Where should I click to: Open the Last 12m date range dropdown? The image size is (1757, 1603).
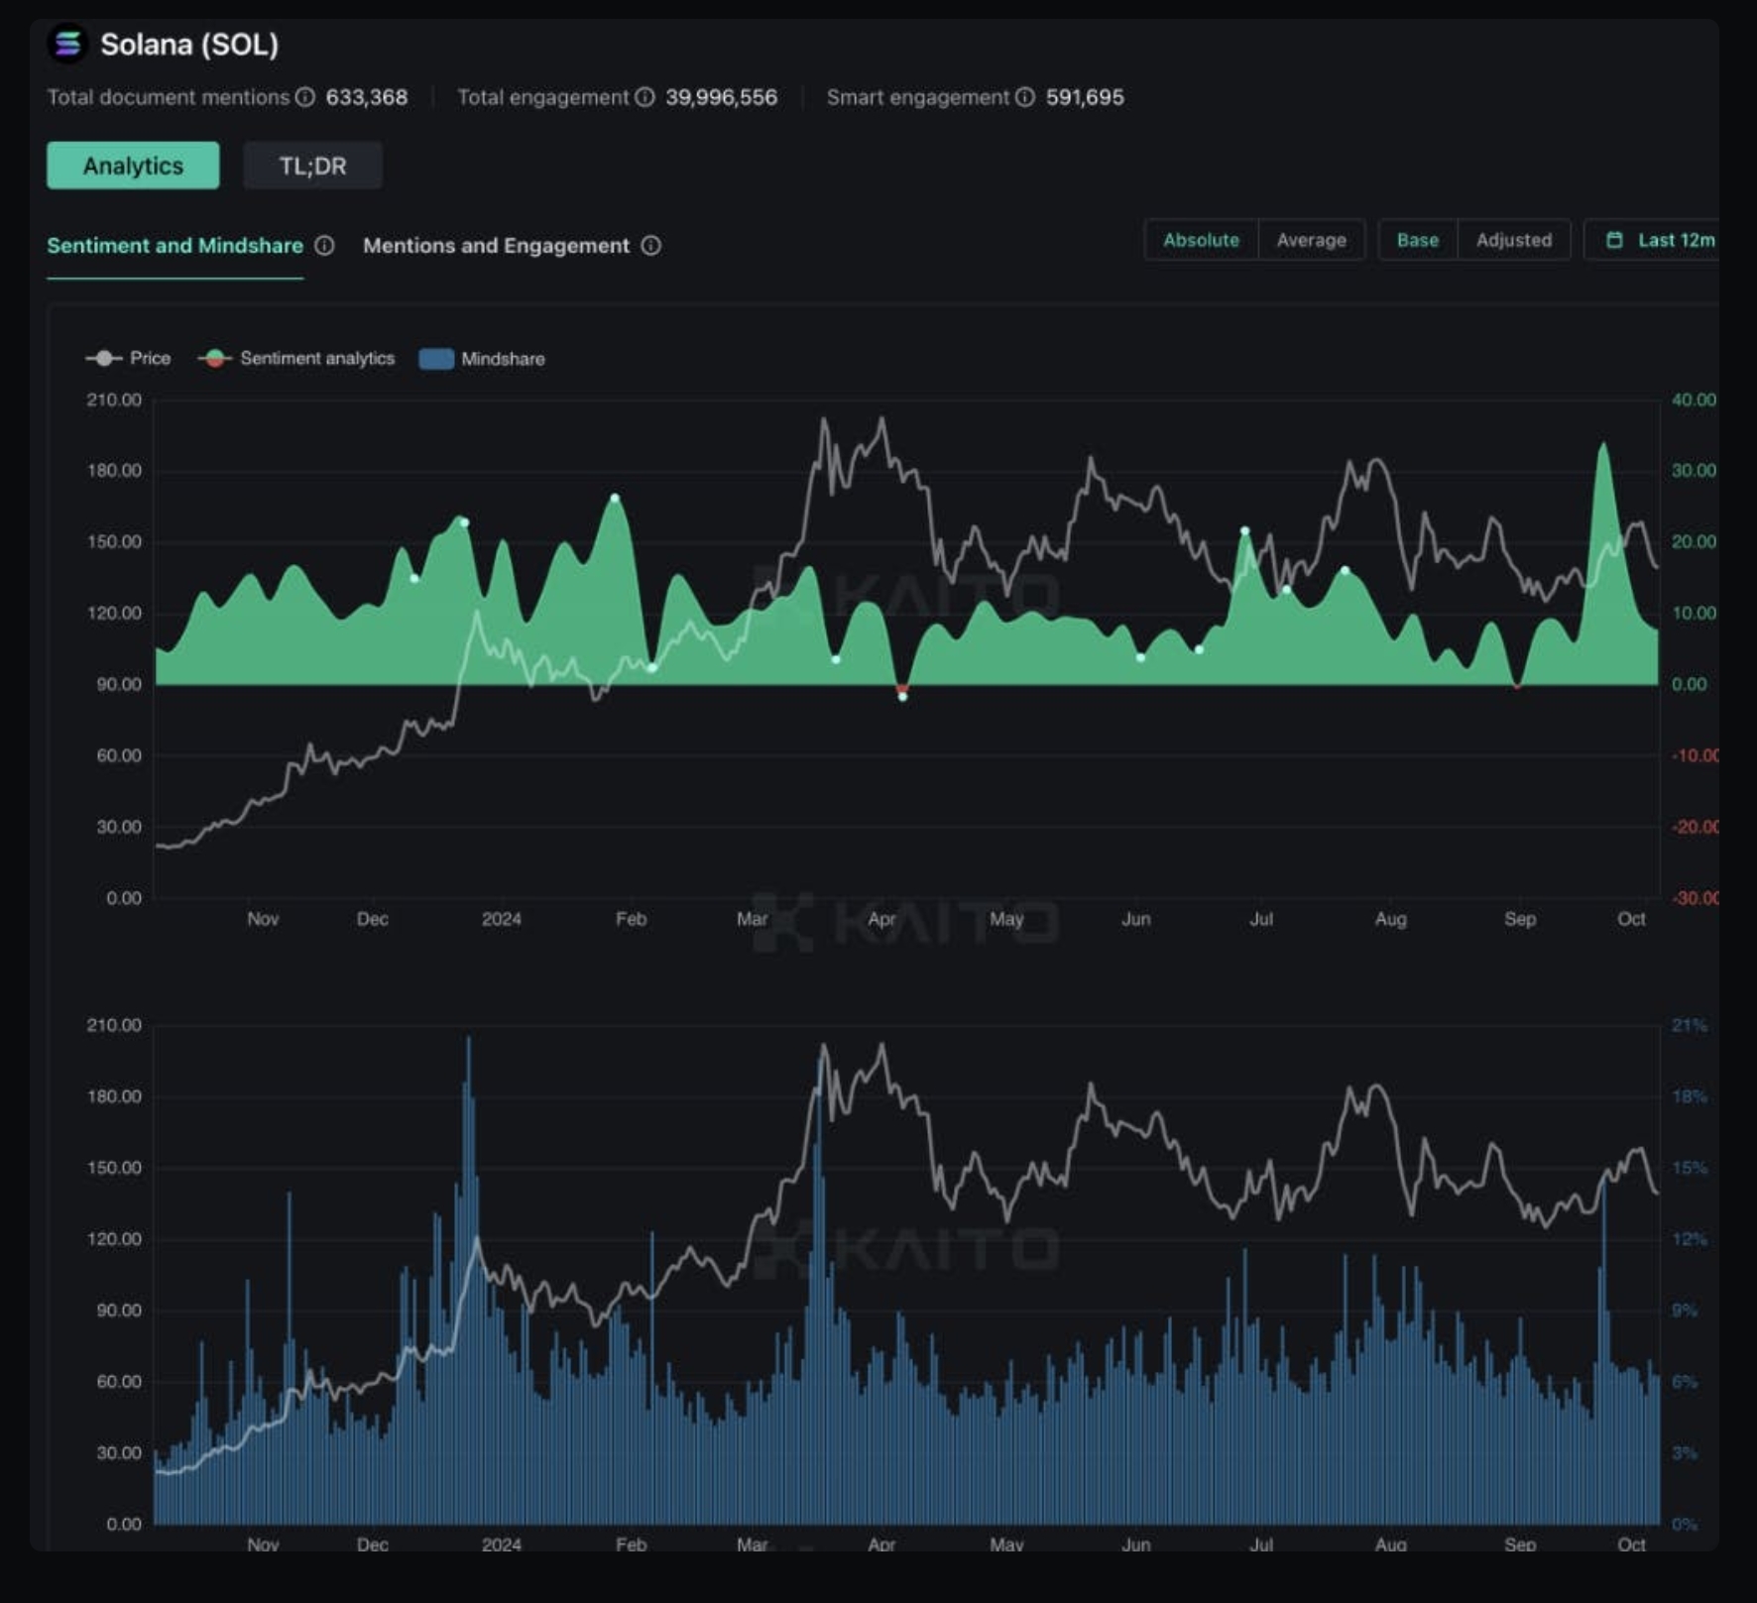[x=1652, y=240]
